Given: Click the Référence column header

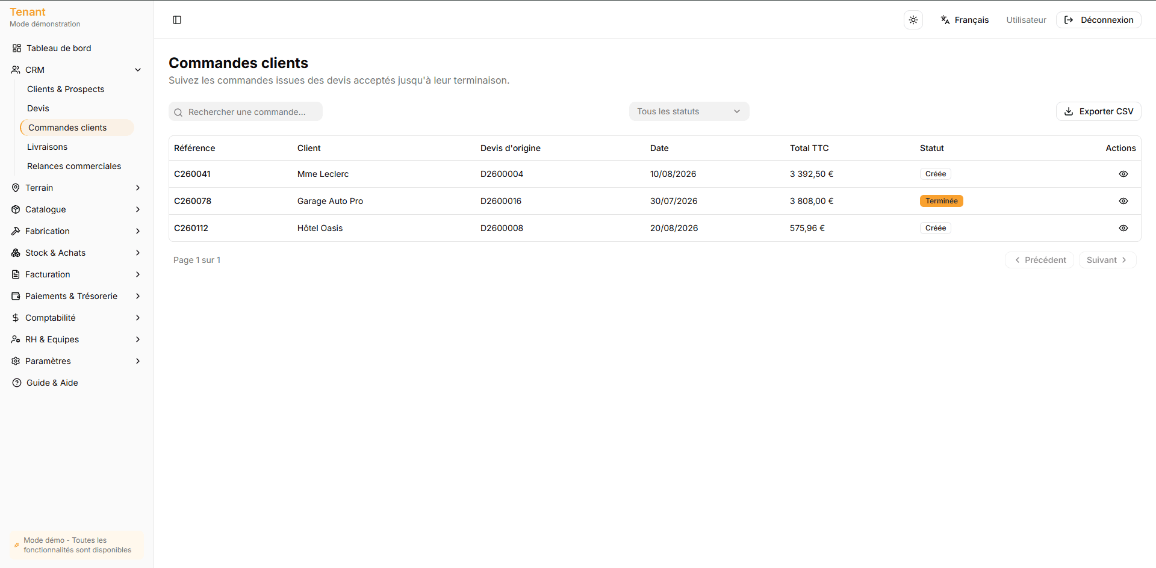Looking at the screenshot, I should coord(194,148).
